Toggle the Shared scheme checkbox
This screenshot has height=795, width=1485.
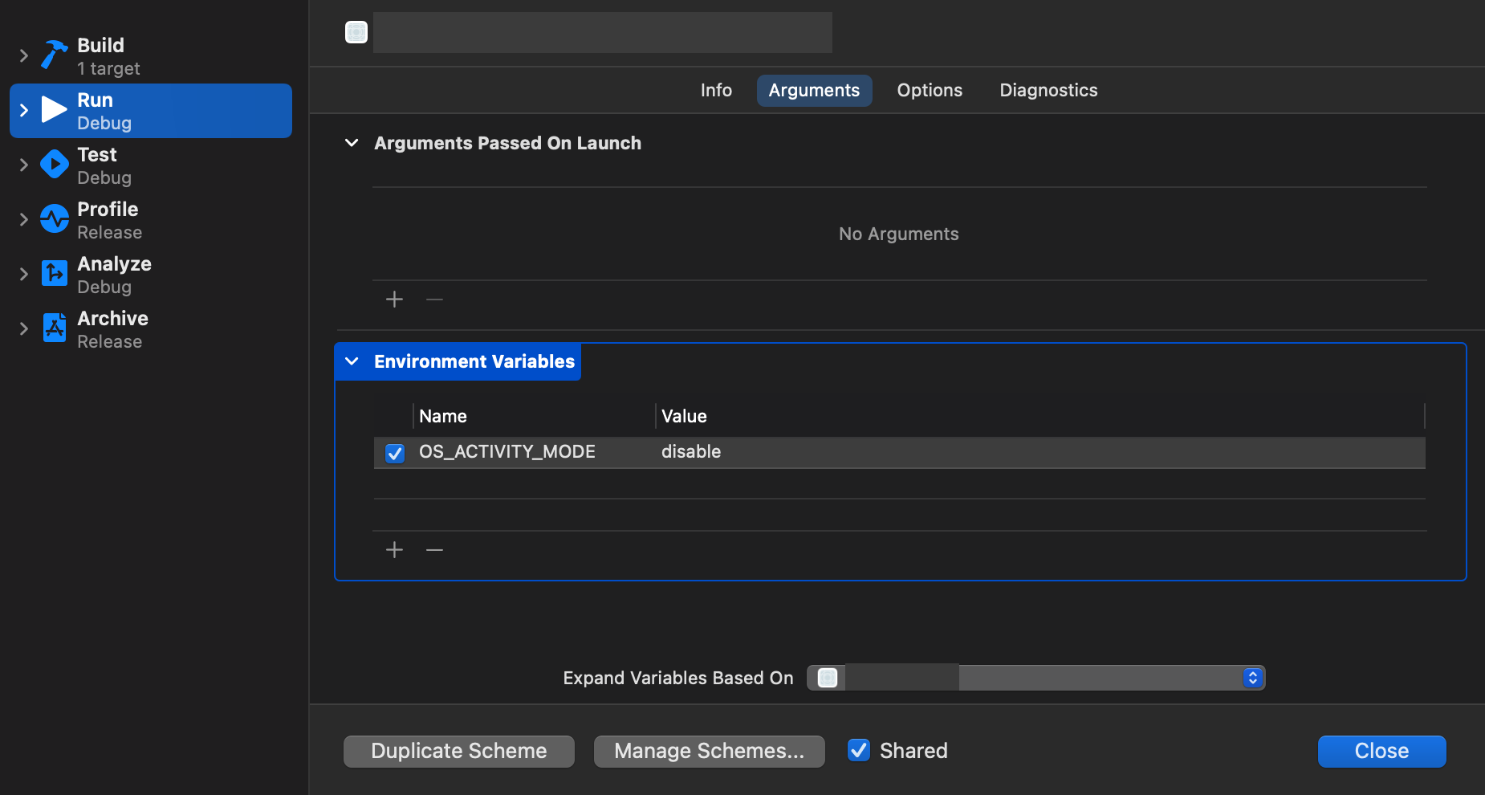point(859,750)
